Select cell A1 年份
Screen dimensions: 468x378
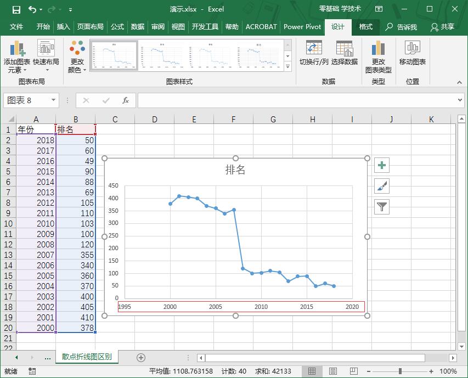pyautogui.click(x=36, y=129)
